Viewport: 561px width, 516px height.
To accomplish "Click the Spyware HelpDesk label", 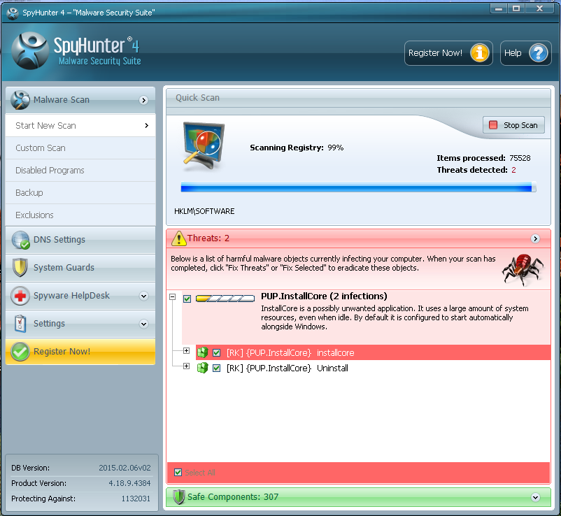I will 71,296.
